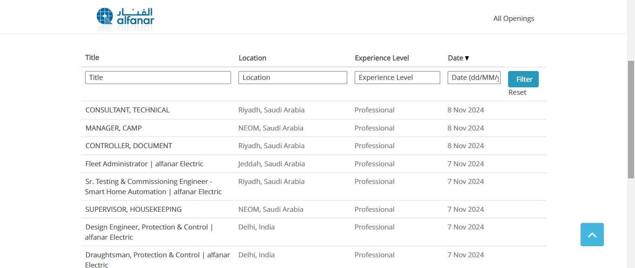Reset the search filters
Image resolution: width=635 pixels, height=268 pixels.
click(517, 92)
